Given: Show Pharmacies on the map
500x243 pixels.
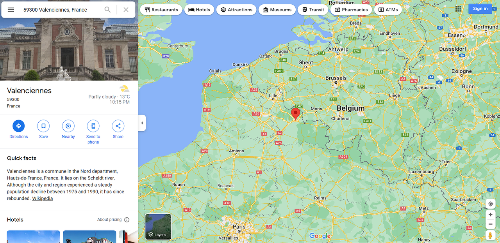Looking at the screenshot, I should 351,10.
